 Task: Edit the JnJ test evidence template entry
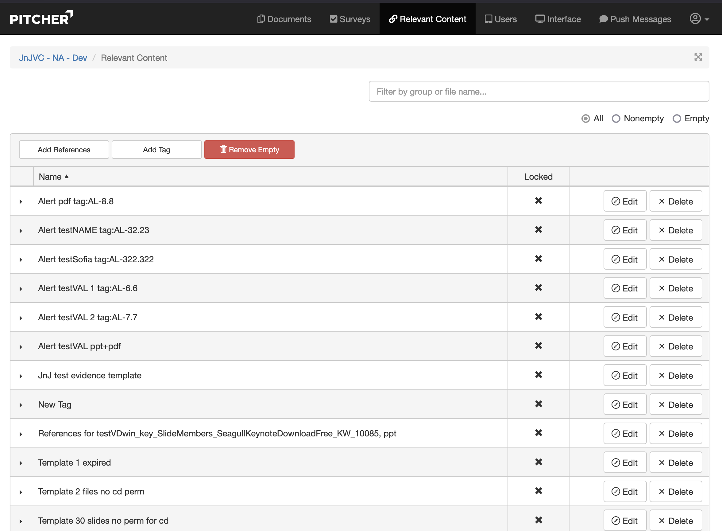pyautogui.click(x=625, y=375)
